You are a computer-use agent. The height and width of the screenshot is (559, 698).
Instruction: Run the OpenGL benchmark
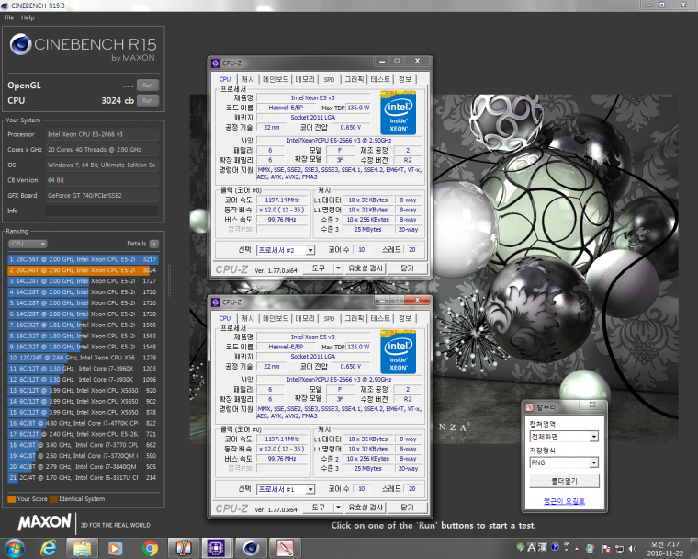click(148, 86)
